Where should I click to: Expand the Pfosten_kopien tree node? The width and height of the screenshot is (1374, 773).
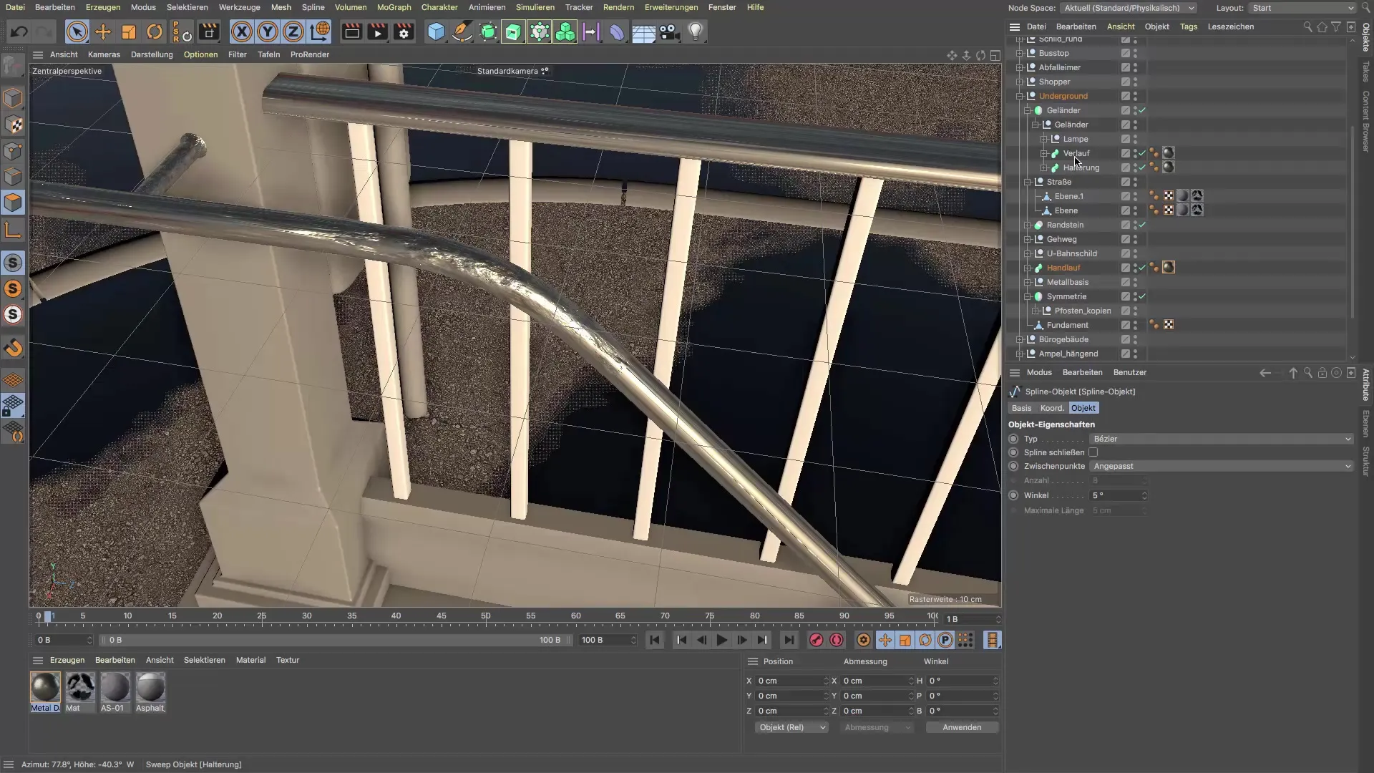(x=1036, y=311)
